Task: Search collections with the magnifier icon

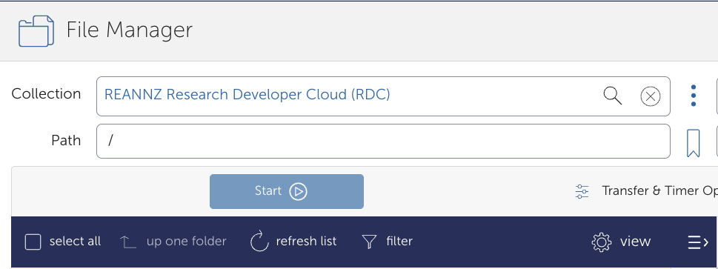Action: [x=612, y=96]
